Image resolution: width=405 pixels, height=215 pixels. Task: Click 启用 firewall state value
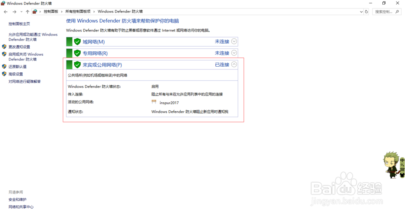[x=155, y=86]
